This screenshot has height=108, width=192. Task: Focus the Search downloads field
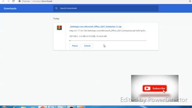(106, 8)
